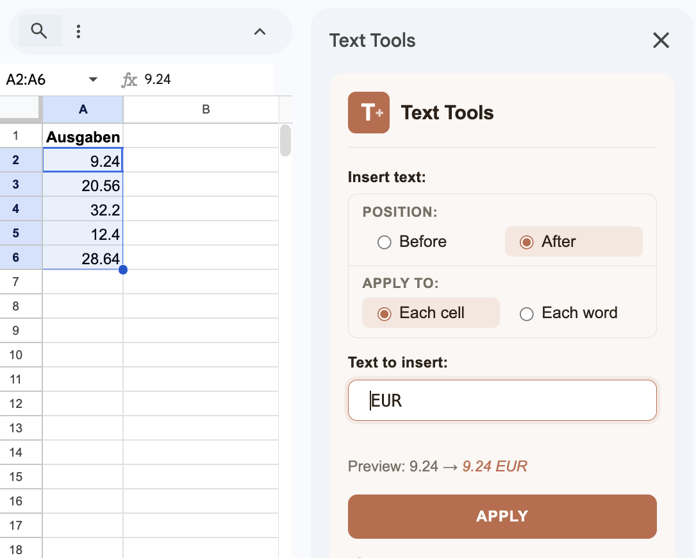
Task: Click the fx formula icon
Action: (129, 80)
